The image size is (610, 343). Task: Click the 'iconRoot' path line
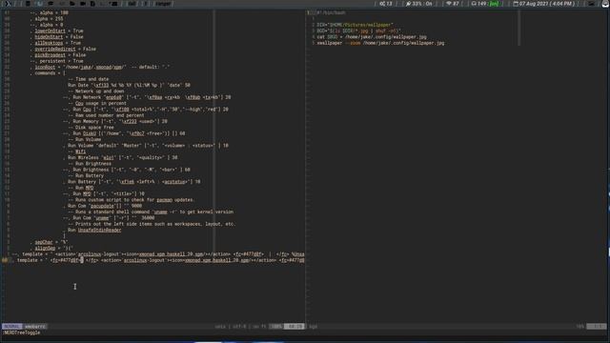(100, 67)
